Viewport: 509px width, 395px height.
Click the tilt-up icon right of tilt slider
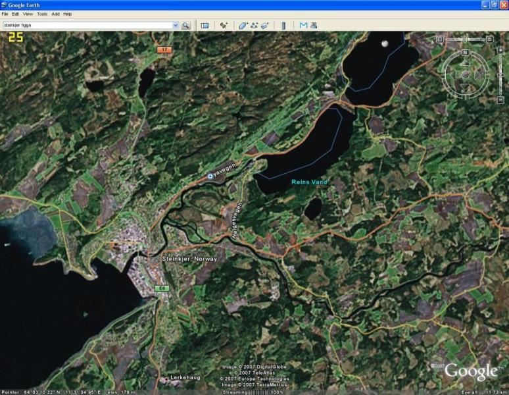pyautogui.click(x=490, y=39)
